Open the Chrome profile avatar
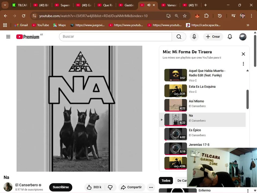Viewport: 257px width, 193px height. pos(242,16)
